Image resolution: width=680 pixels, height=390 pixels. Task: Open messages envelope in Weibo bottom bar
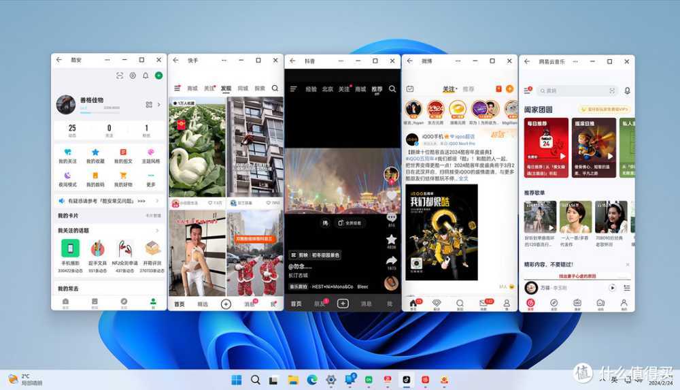(x=483, y=304)
